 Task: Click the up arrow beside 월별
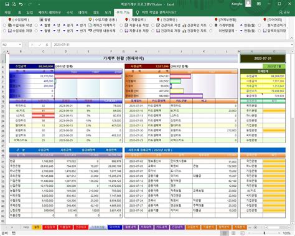[41, 25]
